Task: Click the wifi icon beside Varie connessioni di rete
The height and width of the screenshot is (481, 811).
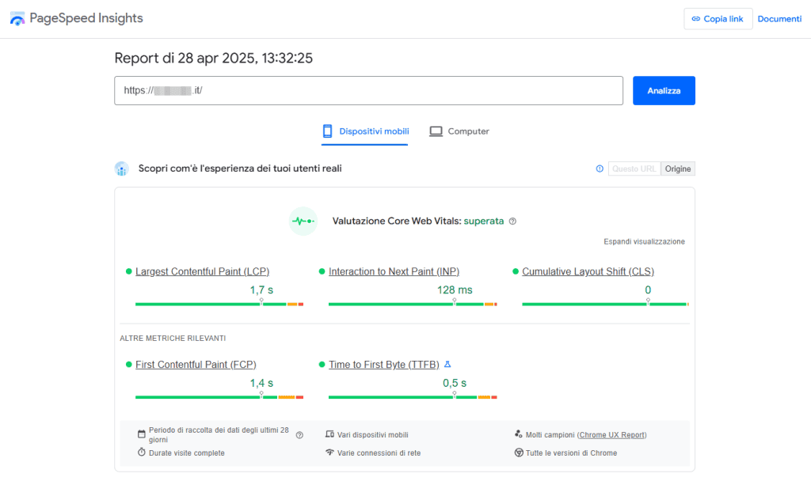Action: coord(329,452)
